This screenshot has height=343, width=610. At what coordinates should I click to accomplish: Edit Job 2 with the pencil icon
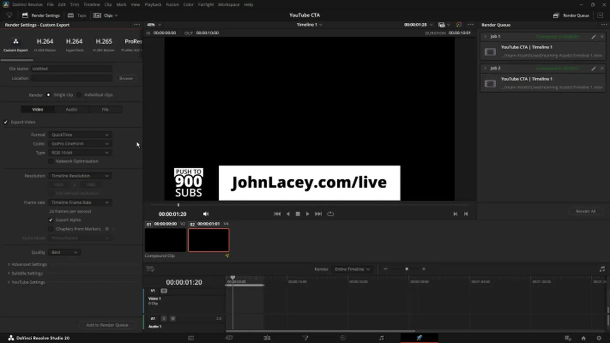[594, 69]
